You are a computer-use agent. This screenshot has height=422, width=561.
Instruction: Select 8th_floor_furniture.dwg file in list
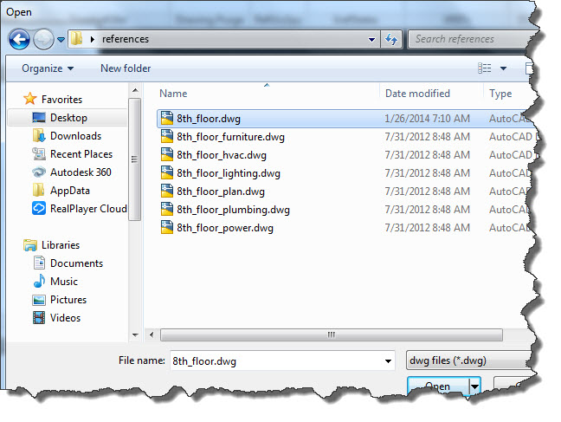(230, 137)
